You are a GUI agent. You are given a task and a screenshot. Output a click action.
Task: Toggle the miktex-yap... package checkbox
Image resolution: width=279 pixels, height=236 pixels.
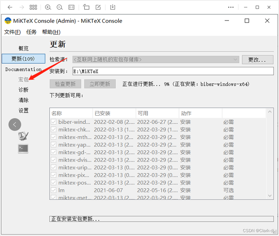coord(54,145)
